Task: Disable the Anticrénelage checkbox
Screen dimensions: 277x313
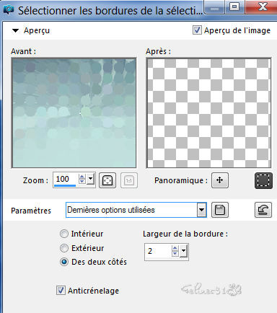Action: pyautogui.click(x=61, y=290)
